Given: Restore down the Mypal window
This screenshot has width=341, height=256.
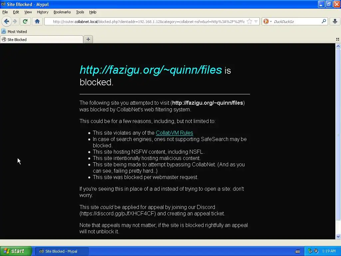Looking at the screenshot, I should click(329, 4).
